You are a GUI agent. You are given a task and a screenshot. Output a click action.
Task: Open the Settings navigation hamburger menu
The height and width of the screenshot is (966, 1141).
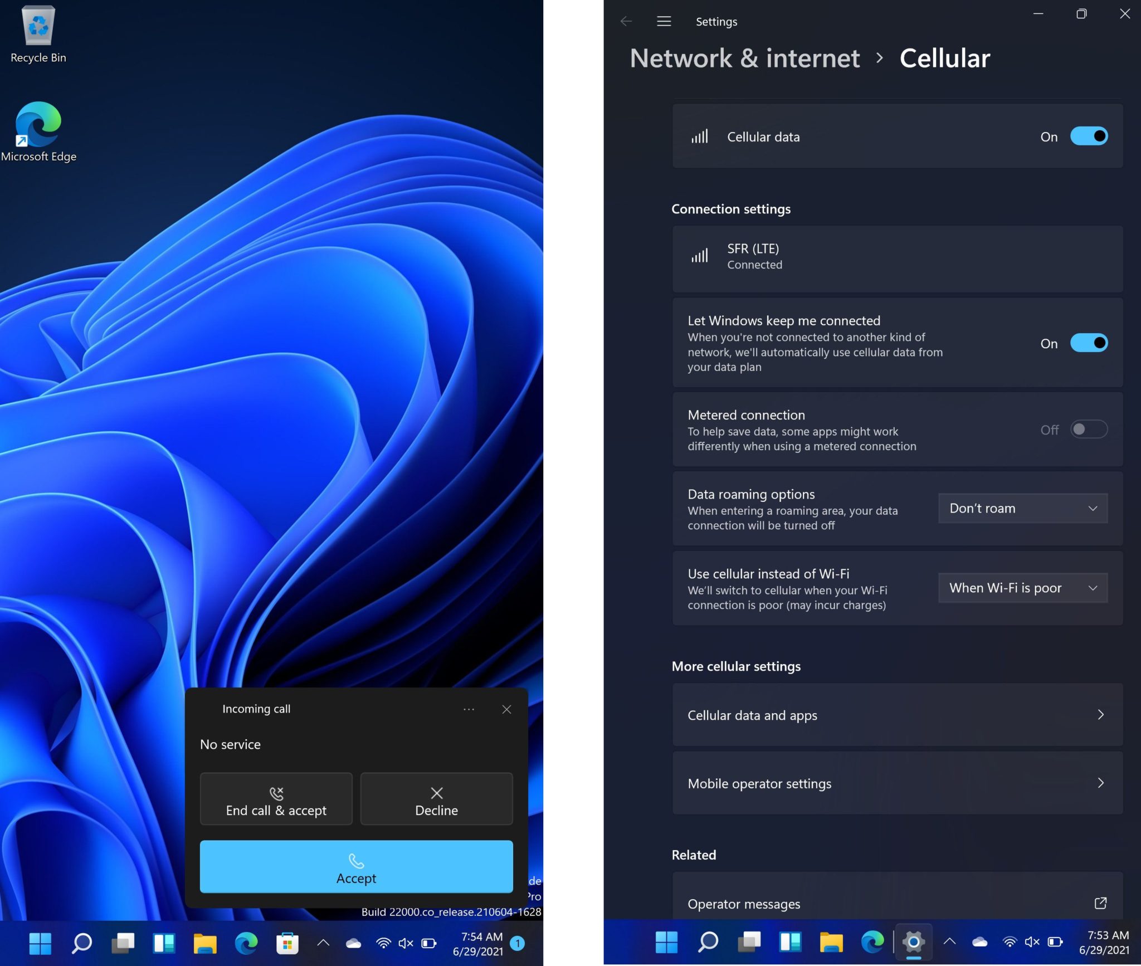663,21
